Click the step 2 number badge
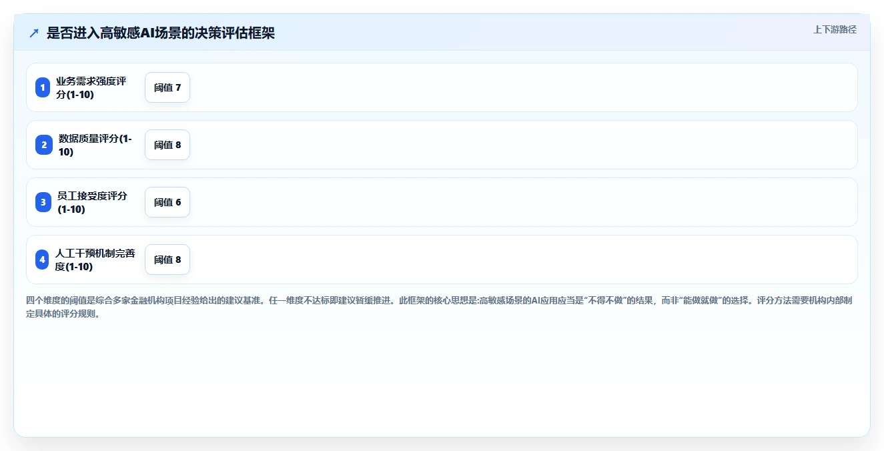Image resolution: width=884 pixels, height=451 pixels. pyautogui.click(x=43, y=145)
